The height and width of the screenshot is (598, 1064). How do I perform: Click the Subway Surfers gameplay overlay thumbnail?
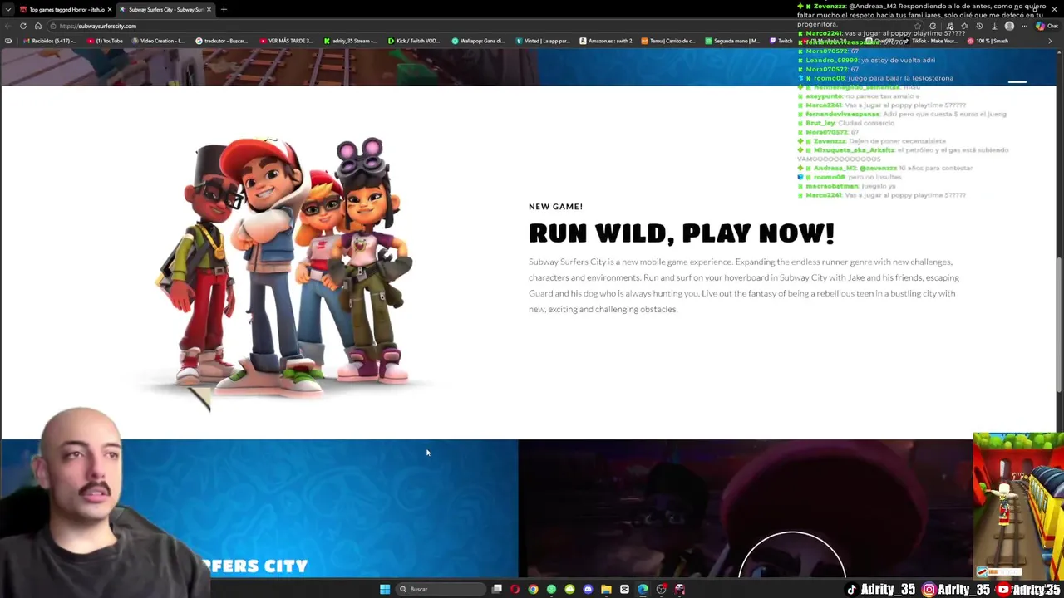tap(1018, 505)
